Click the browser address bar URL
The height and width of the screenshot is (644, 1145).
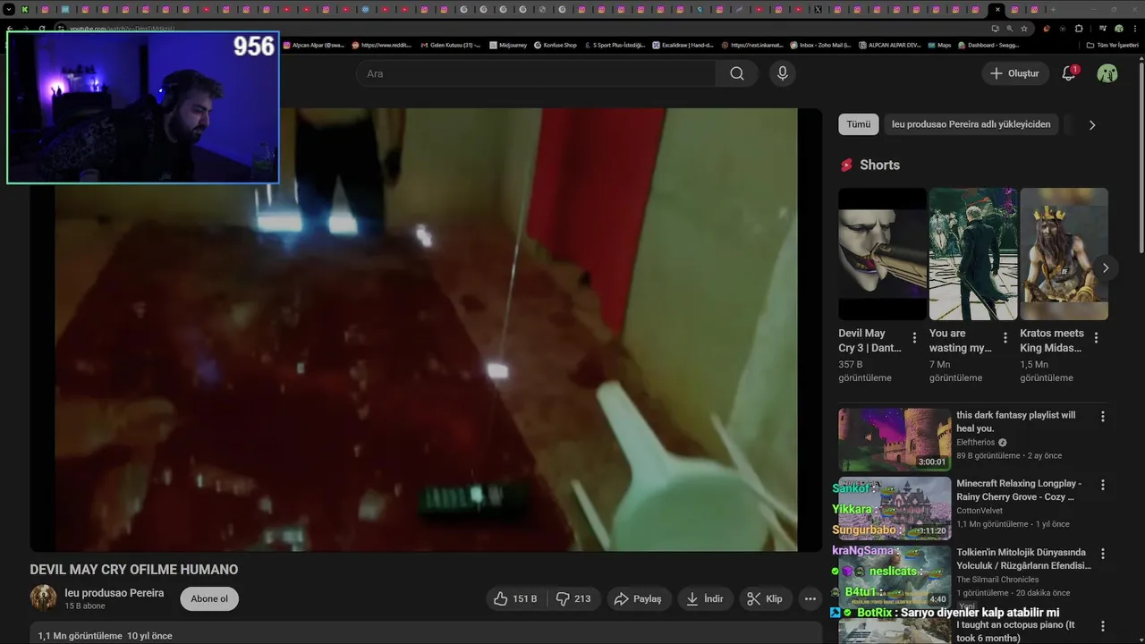[x=122, y=29]
